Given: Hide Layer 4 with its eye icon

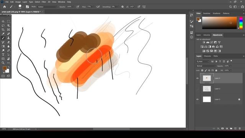Looking at the screenshot, I should coord(198,78).
